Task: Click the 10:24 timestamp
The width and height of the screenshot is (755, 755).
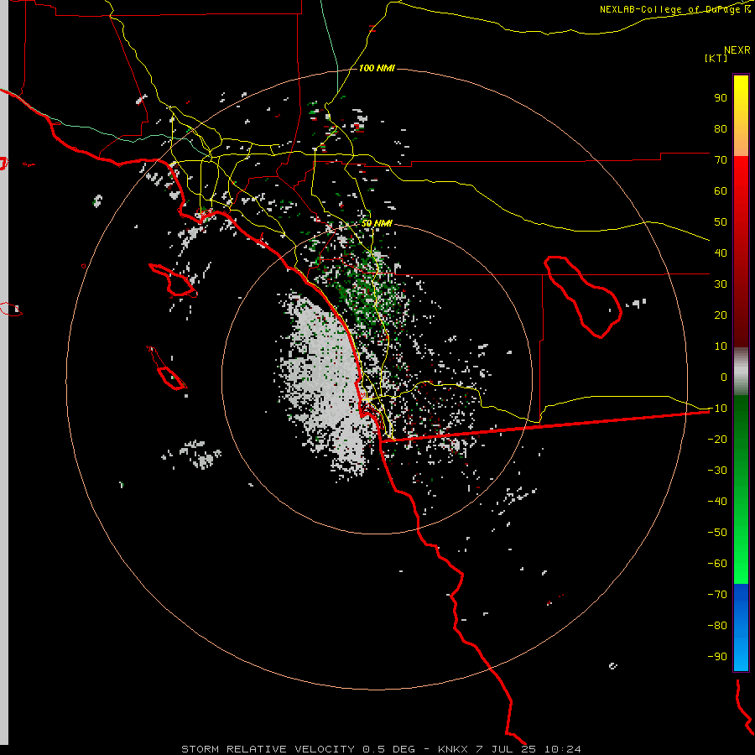Action: pos(563,749)
